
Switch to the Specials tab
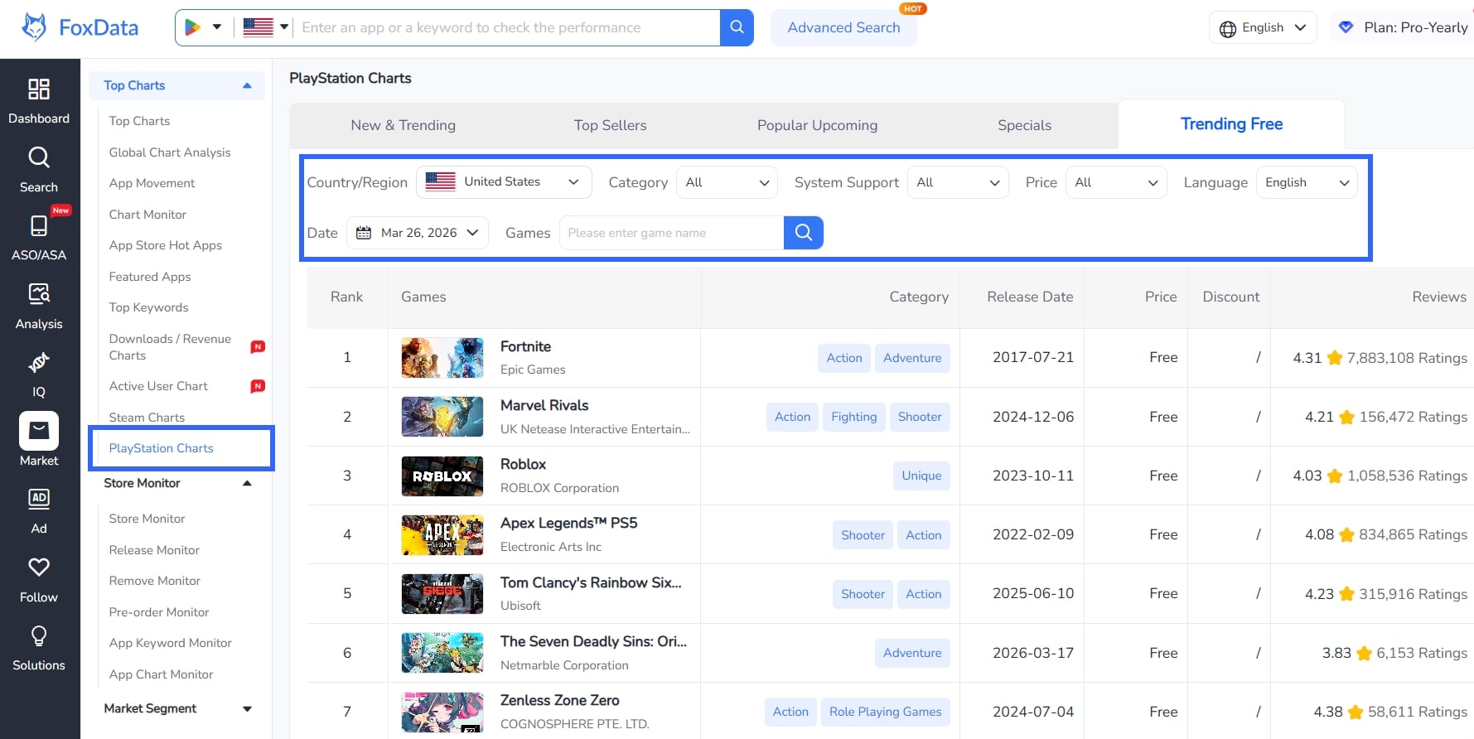(x=1024, y=125)
